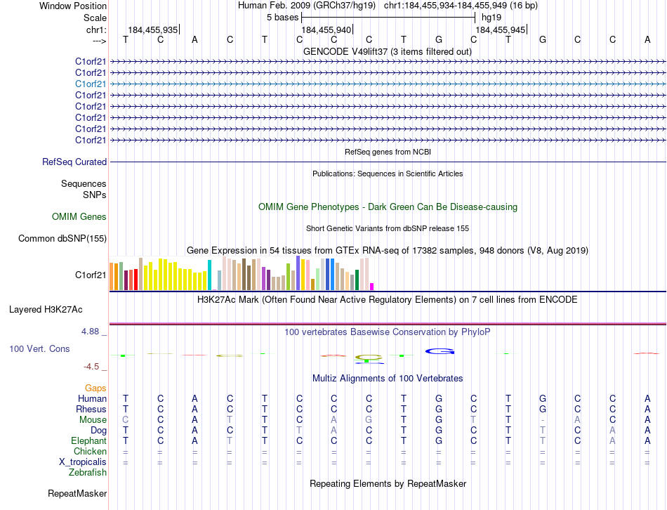Open the 100 Vert. Cons track label
667x510 pixels.
click(39, 348)
